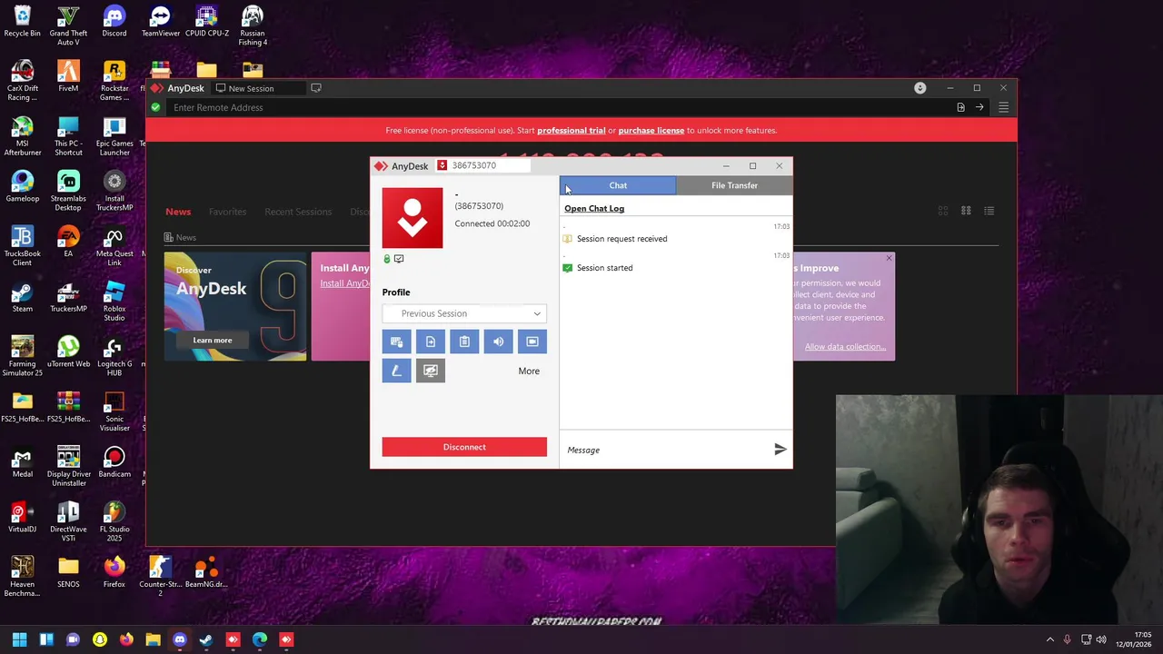Open Russian Fishing 4 shortcut
Image resolution: width=1163 pixels, height=654 pixels.
[253, 26]
